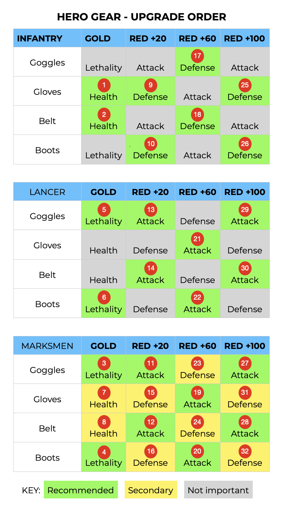Click the Hero Gear Upgrade Order title
The width and height of the screenshot is (284, 513).
(x=142, y=17)
